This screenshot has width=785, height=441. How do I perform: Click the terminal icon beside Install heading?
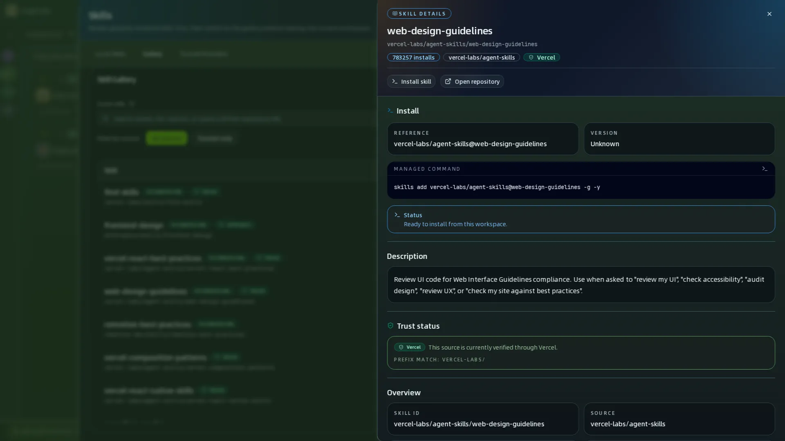pos(390,111)
